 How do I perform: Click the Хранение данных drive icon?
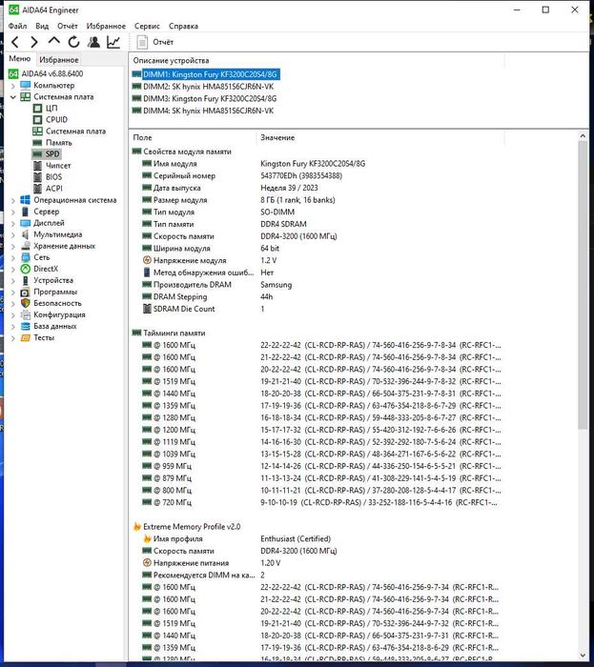(x=26, y=246)
